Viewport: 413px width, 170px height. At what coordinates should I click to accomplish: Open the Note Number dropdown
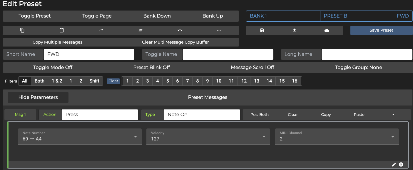click(x=80, y=137)
